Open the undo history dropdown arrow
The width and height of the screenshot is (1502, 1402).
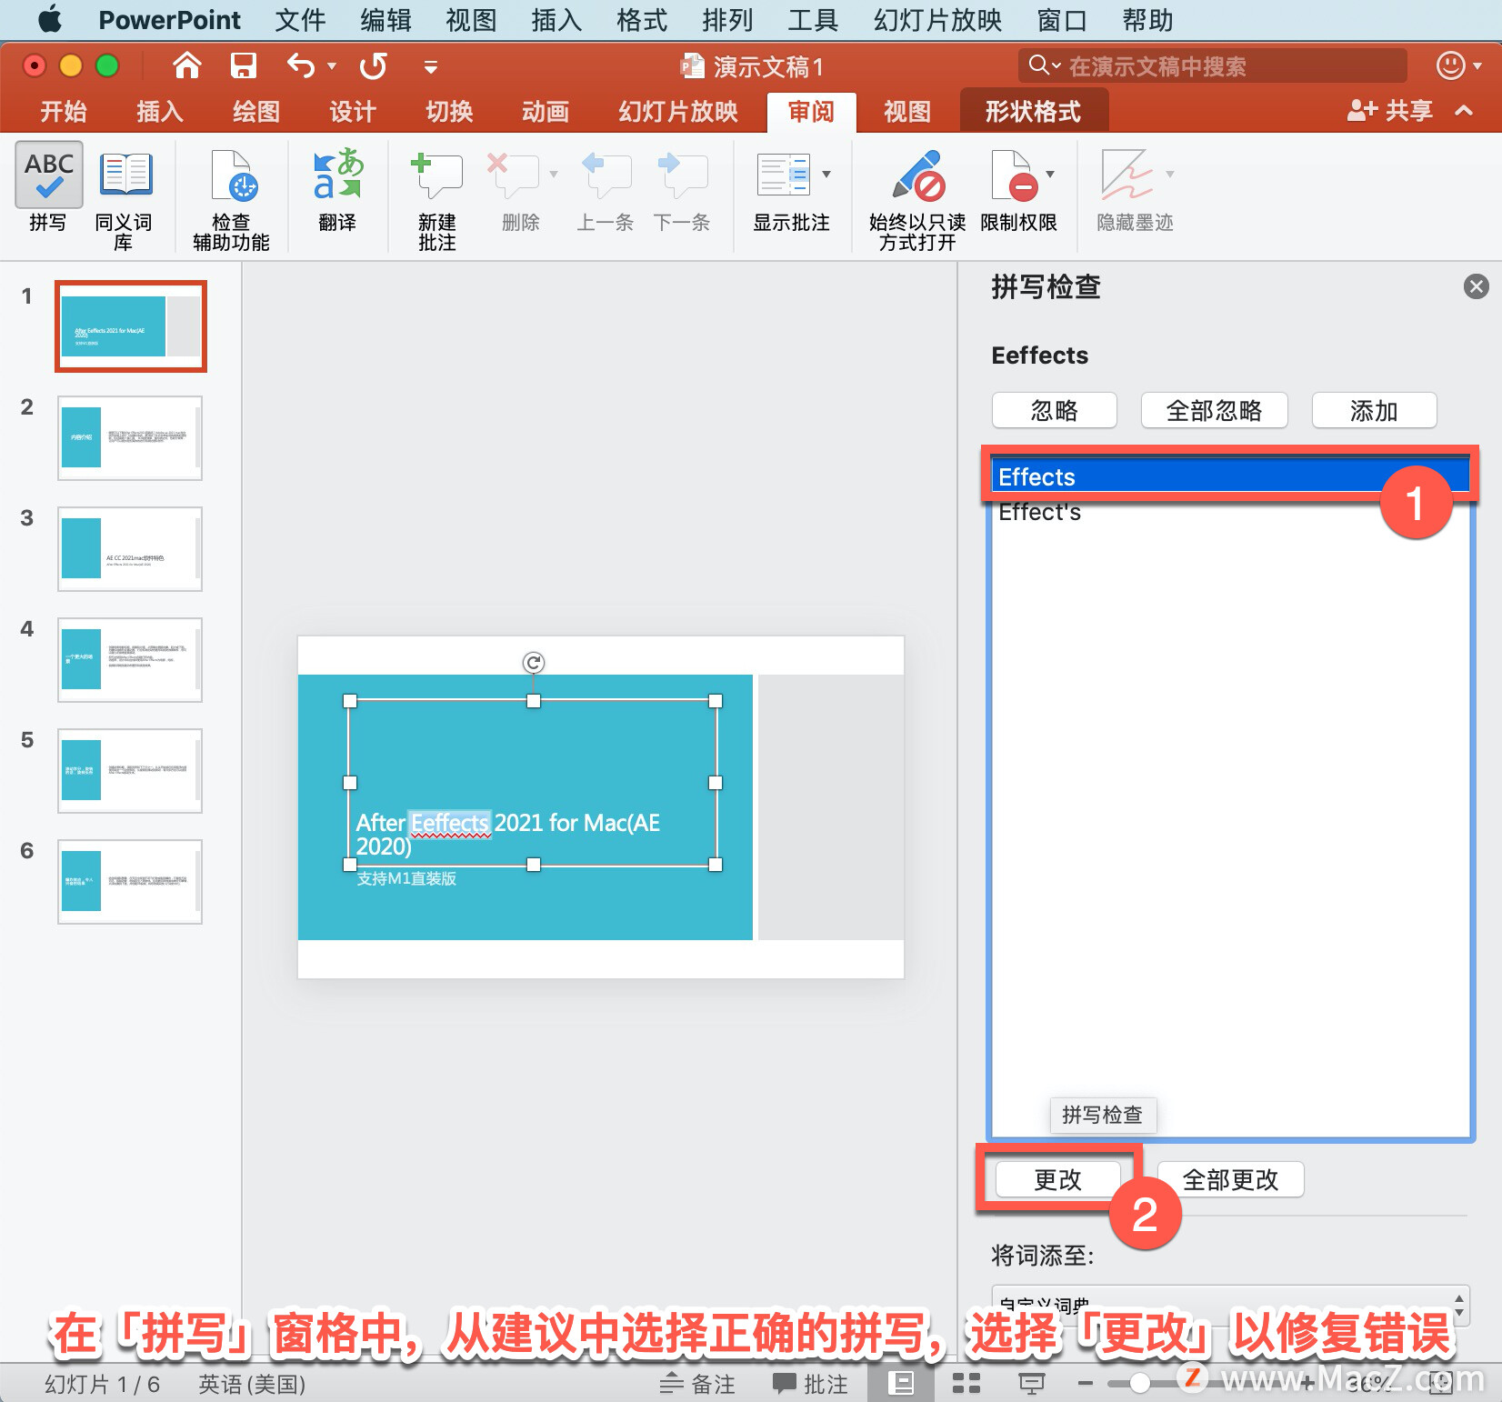click(x=332, y=66)
